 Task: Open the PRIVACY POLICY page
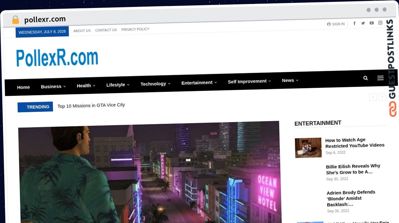pos(135,29)
